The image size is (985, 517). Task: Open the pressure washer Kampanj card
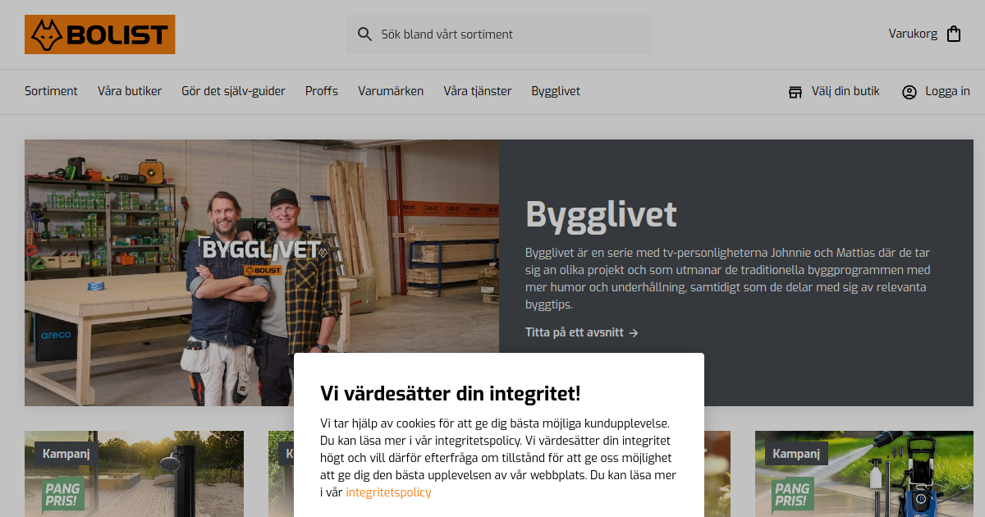point(864,474)
